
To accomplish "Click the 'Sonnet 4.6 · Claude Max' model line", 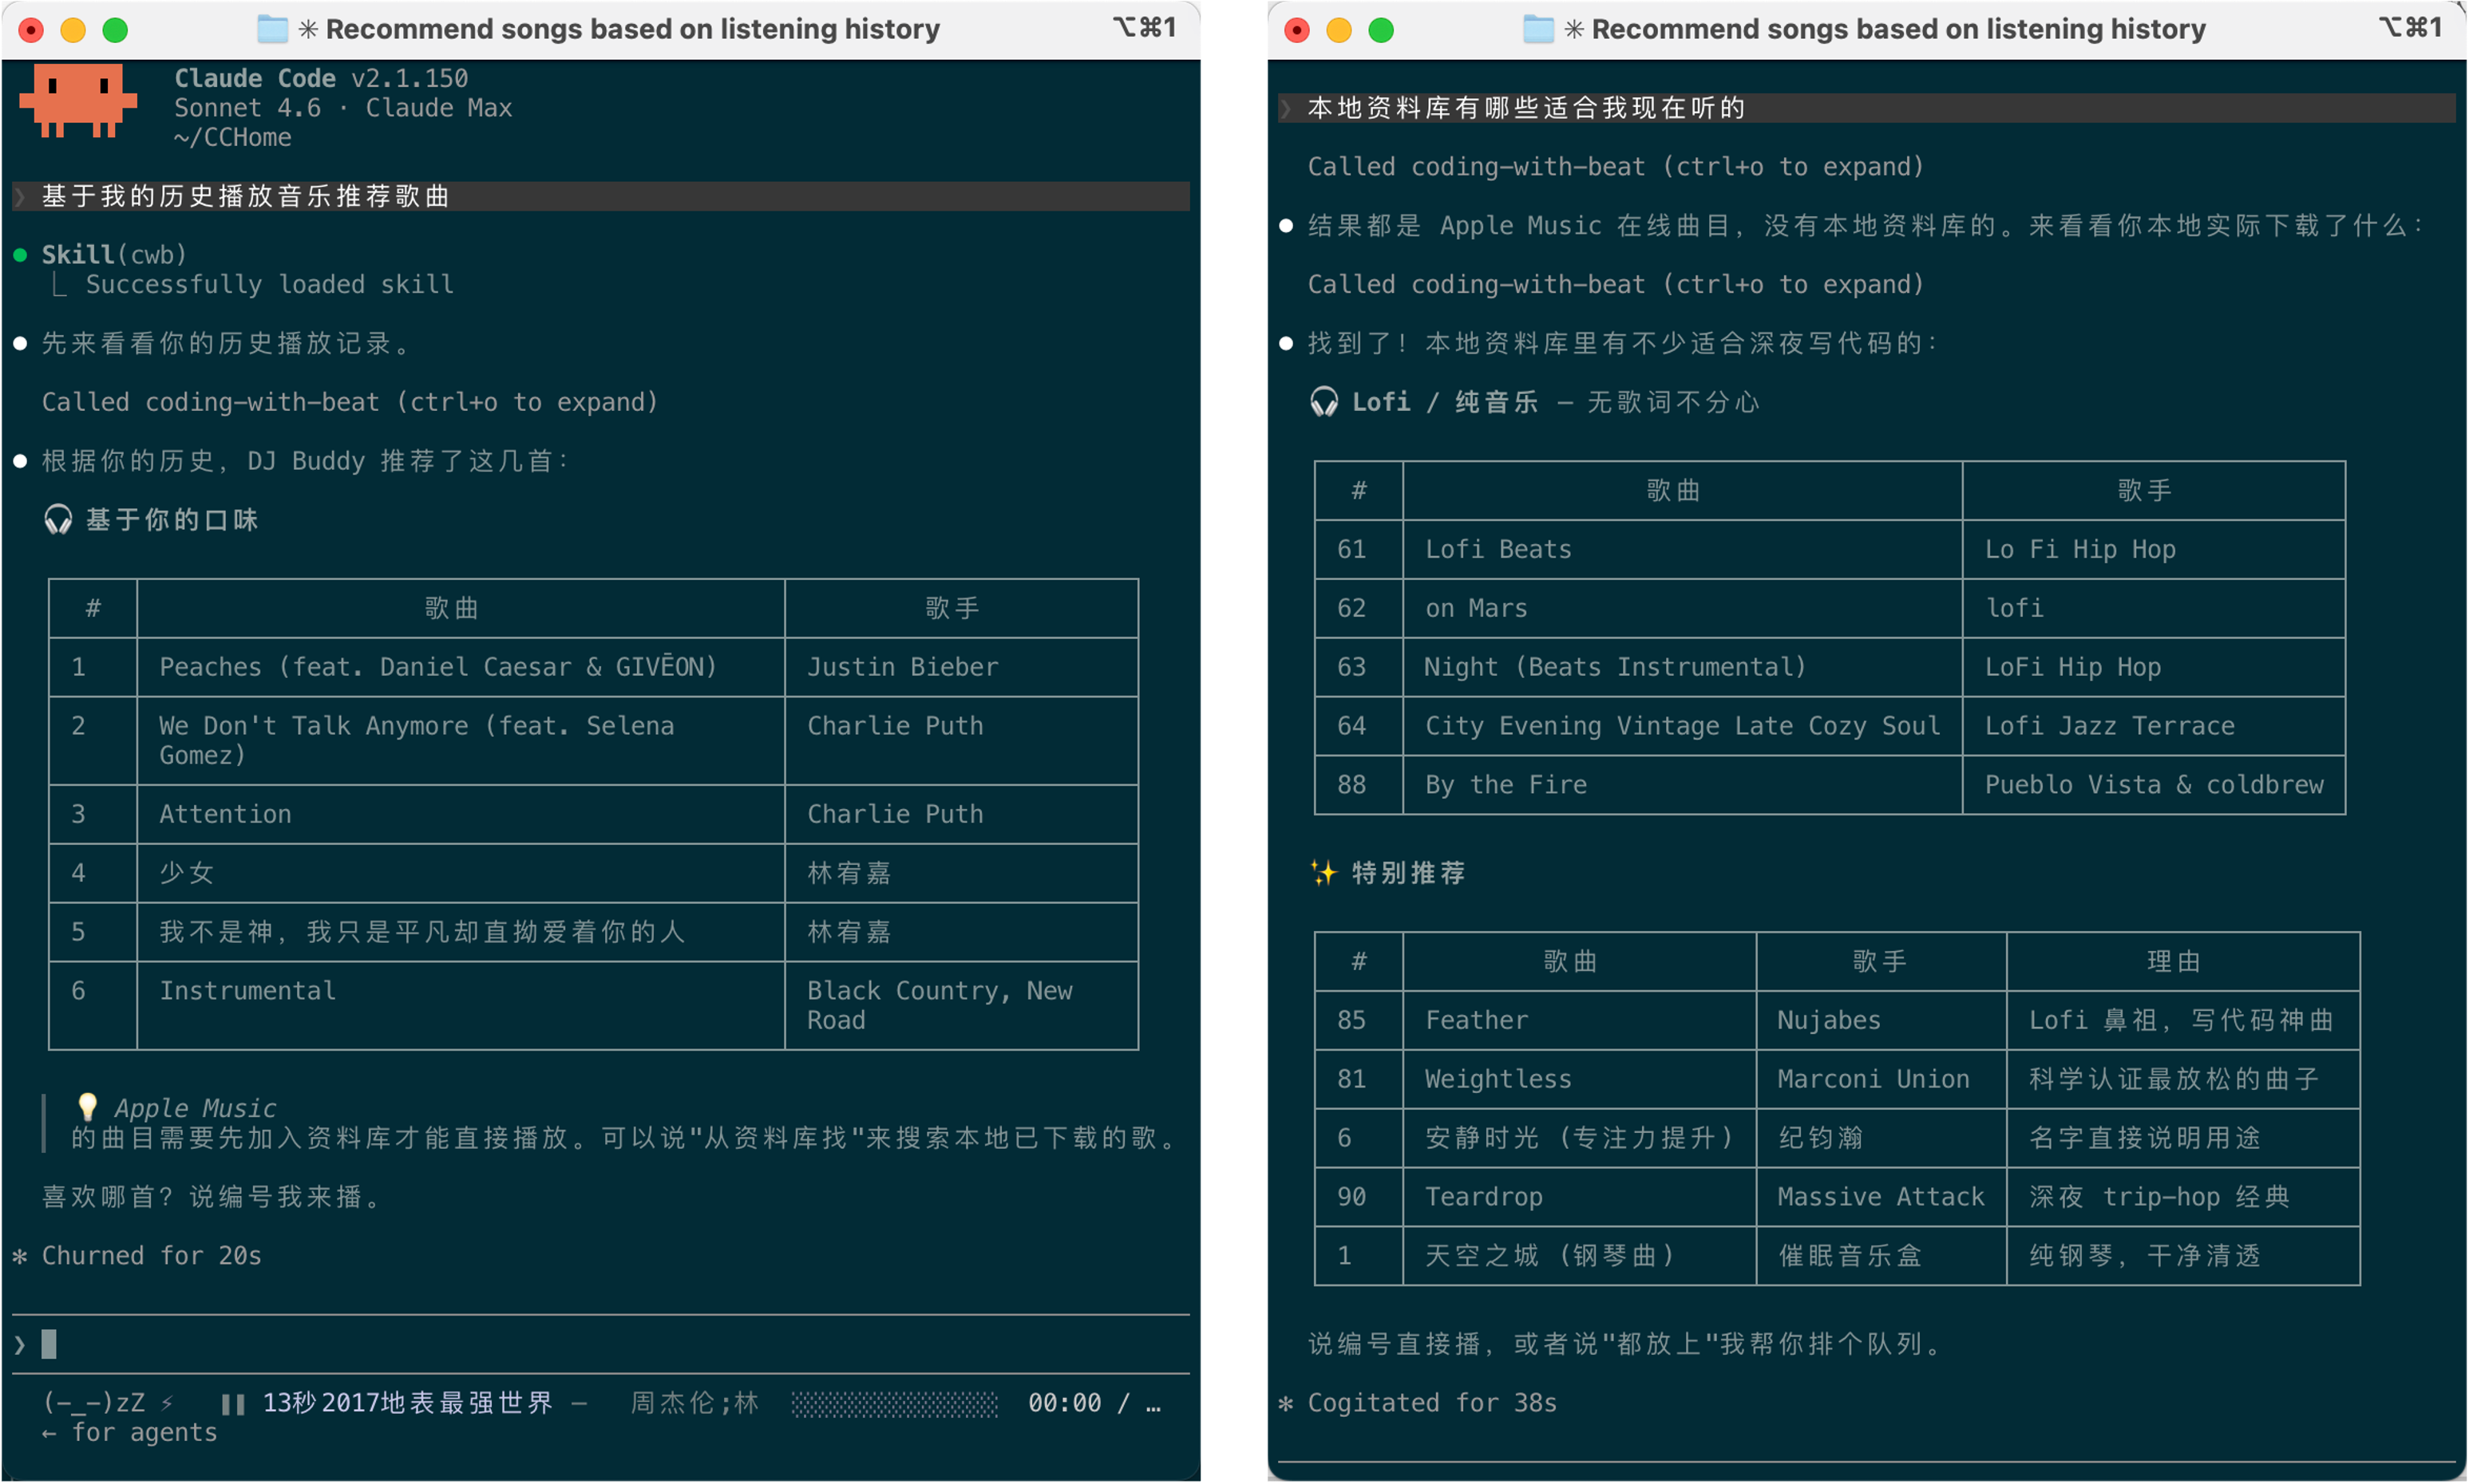I will click(342, 108).
